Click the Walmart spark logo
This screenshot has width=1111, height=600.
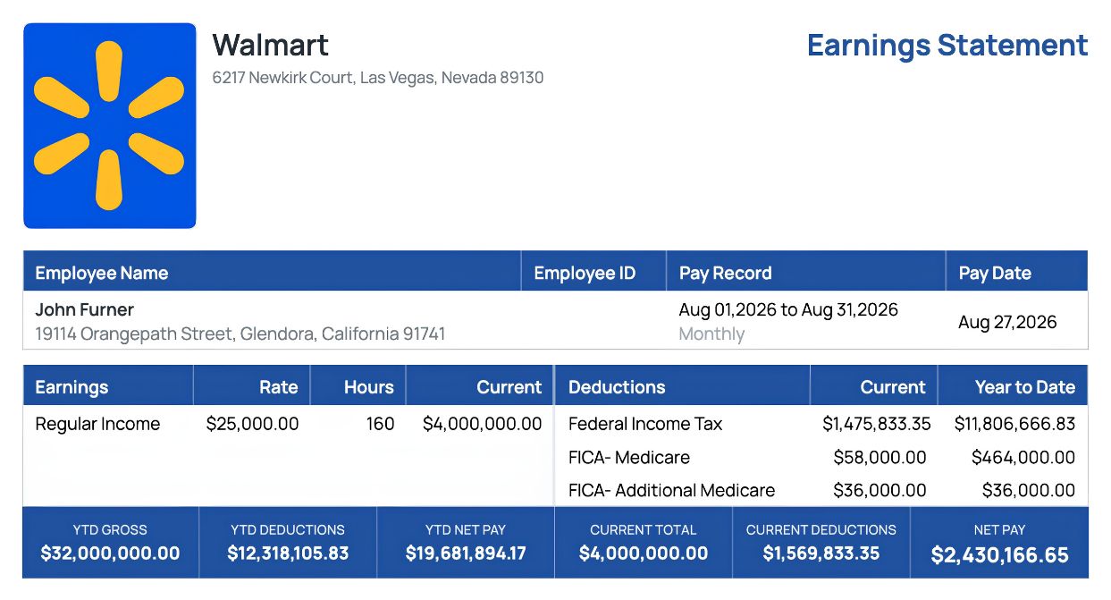[109, 126]
